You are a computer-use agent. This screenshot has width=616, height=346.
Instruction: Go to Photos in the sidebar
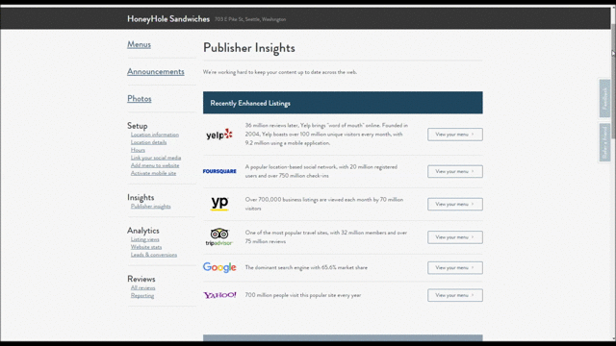click(x=139, y=99)
